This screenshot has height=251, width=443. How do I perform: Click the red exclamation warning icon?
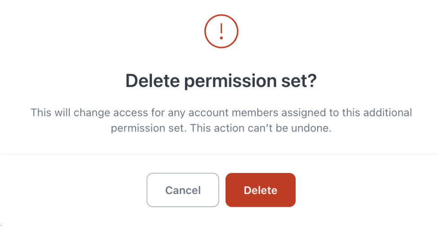pyautogui.click(x=221, y=31)
